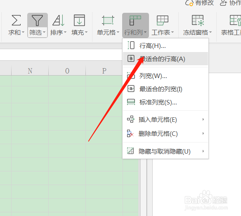Click the Worksheet (工作表) icon
Screen dimensions: 241x216
coord(163,20)
